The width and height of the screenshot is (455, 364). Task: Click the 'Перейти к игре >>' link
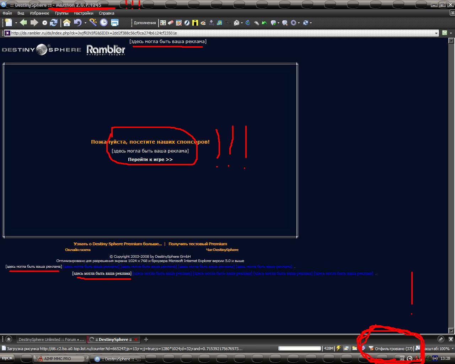(x=150, y=160)
